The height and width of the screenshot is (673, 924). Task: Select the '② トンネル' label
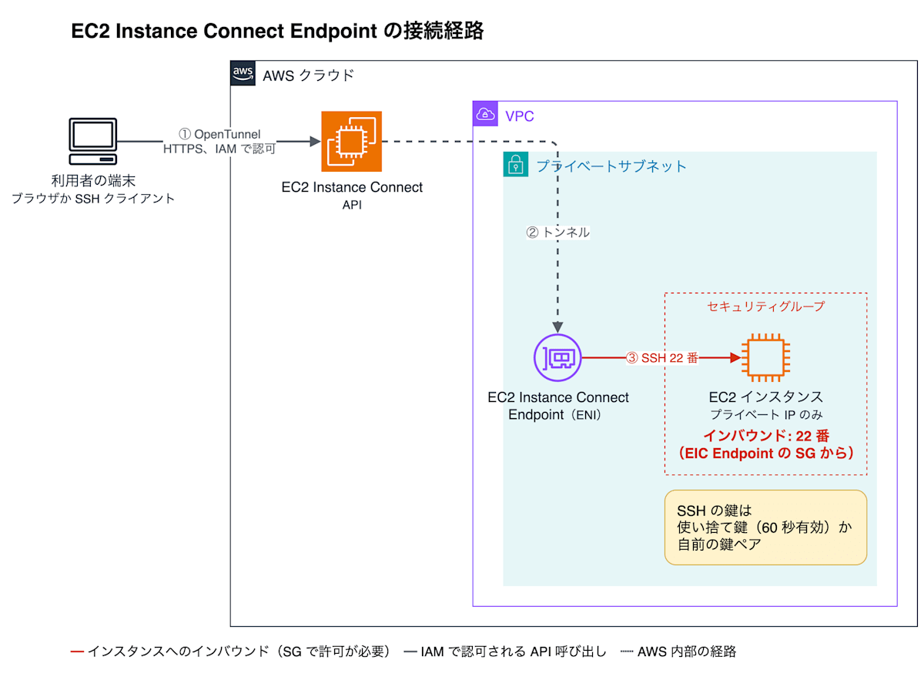point(557,232)
